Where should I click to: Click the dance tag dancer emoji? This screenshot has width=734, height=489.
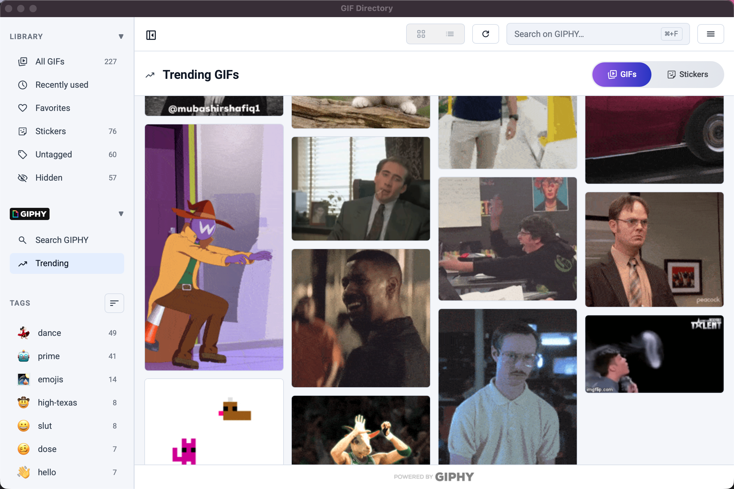(24, 333)
